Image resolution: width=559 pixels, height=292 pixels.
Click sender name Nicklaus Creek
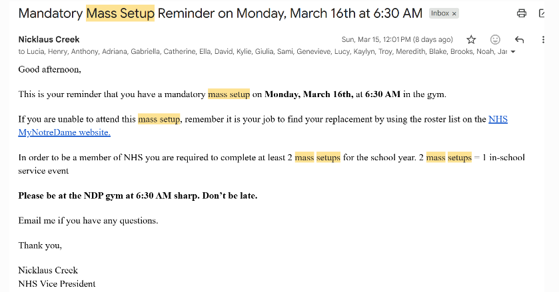point(49,40)
